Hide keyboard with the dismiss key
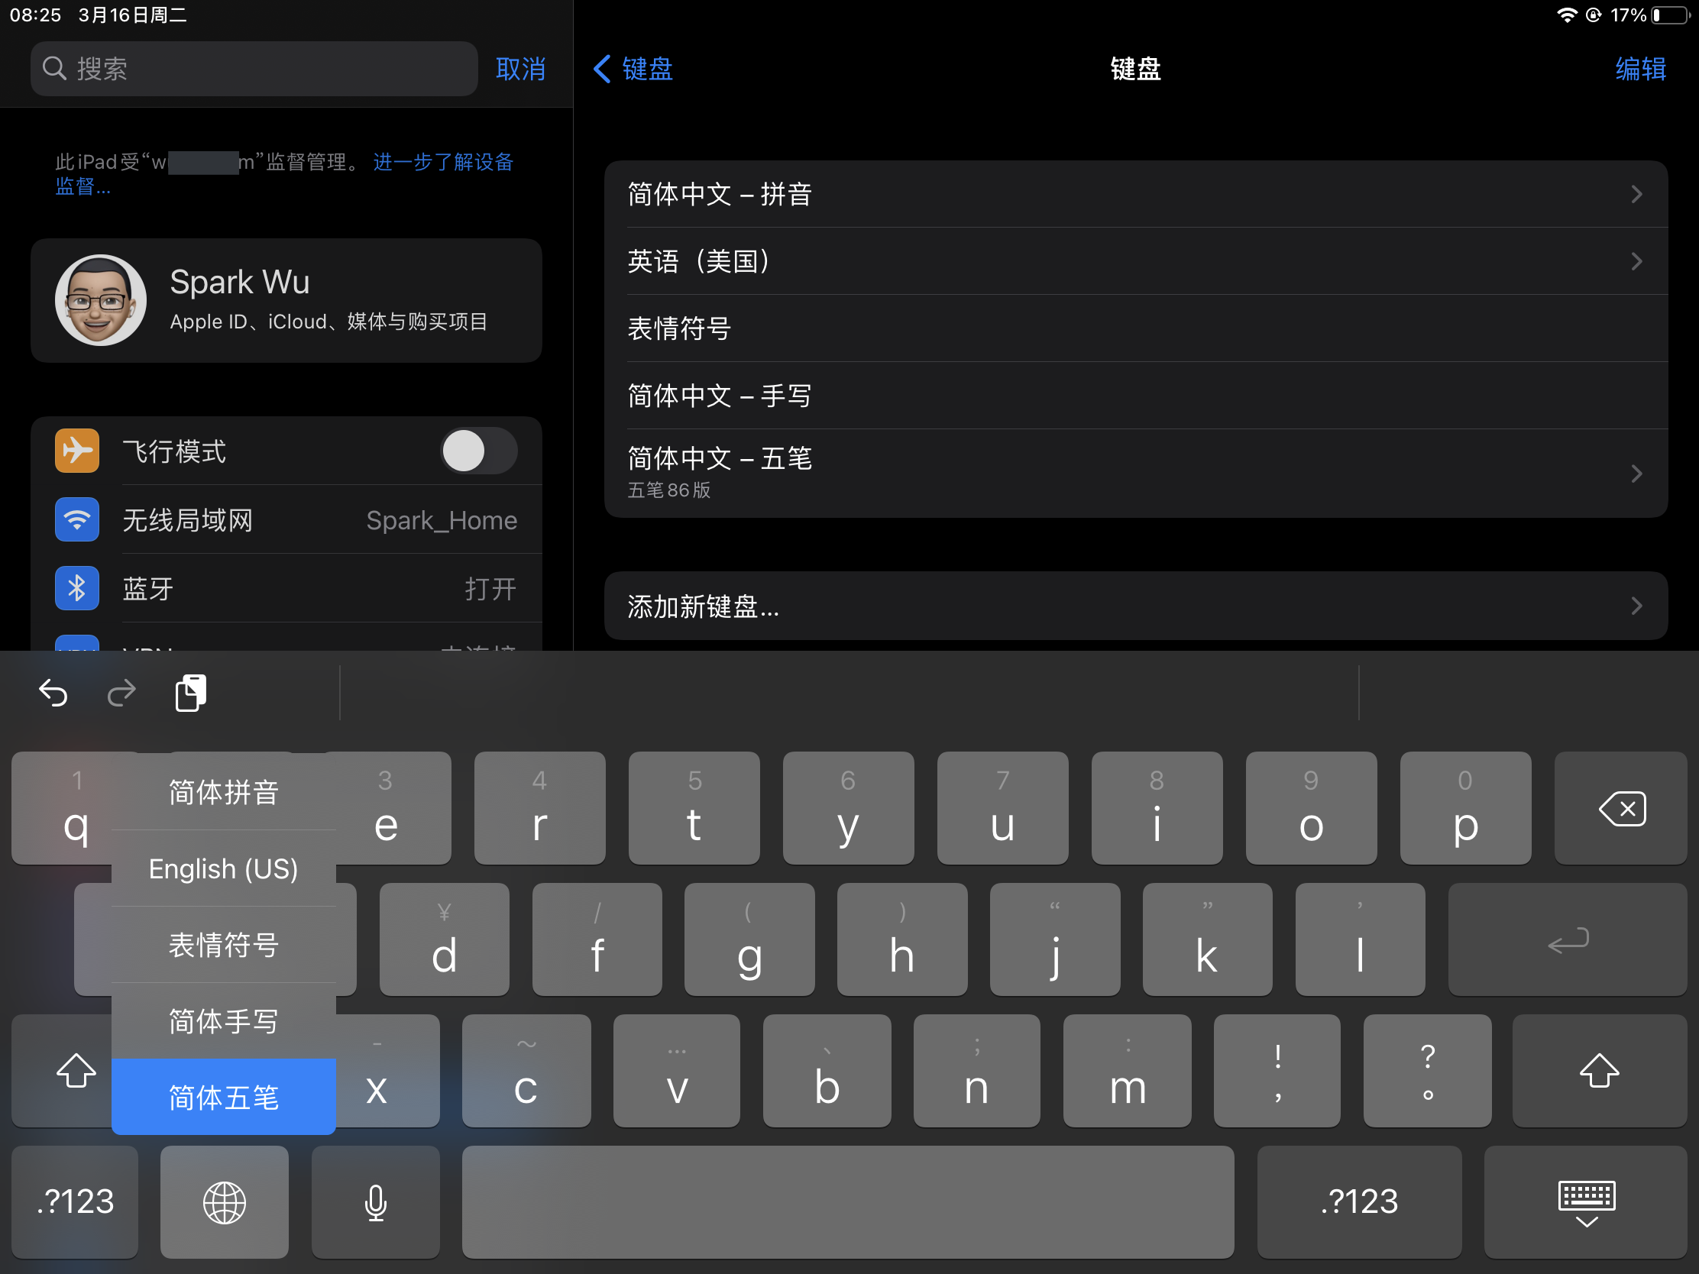1699x1274 pixels. point(1586,1202)
